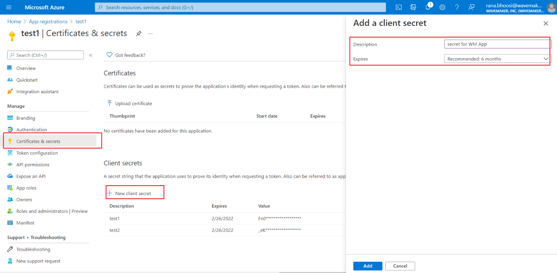Collapse the left sidebar menu
The height and width of the screenshot is (273, 557).
tap(91, 55)
